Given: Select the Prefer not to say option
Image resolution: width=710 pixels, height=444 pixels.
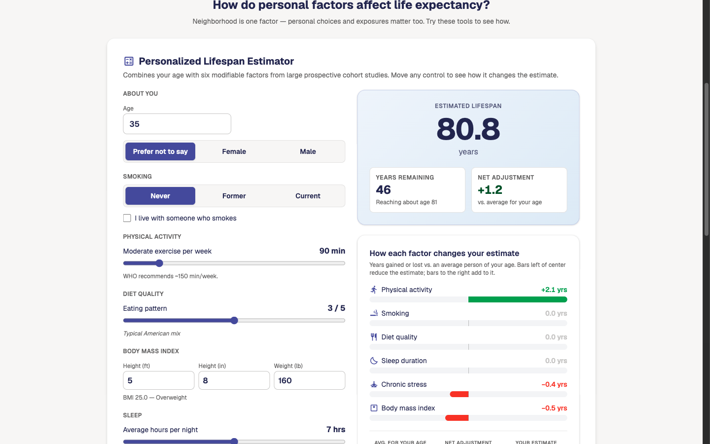Looking at the screenshot, I should [x=160, y=151].
